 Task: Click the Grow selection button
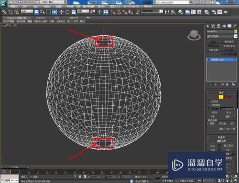pyautogui.click(x=229, y=112)
